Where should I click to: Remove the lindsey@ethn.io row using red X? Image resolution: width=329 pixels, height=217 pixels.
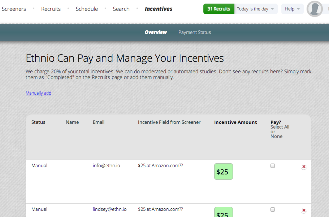pyautogui.click(x=304, y=210)
